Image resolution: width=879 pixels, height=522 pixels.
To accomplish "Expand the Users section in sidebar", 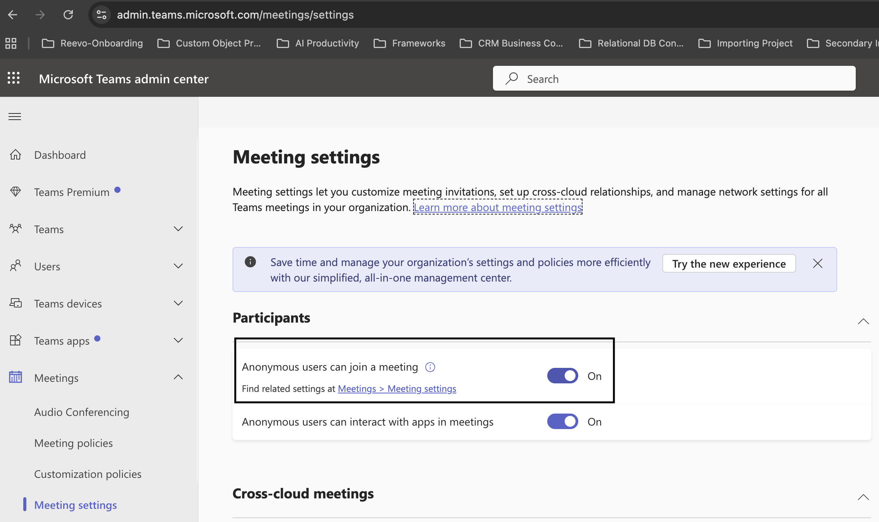I will coord(178,266).
